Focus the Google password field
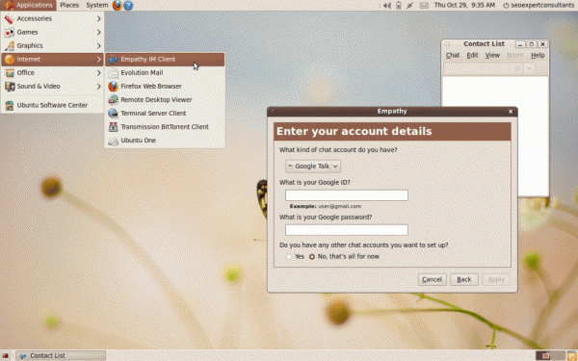The image size is (578, 361). click(347, 230)
